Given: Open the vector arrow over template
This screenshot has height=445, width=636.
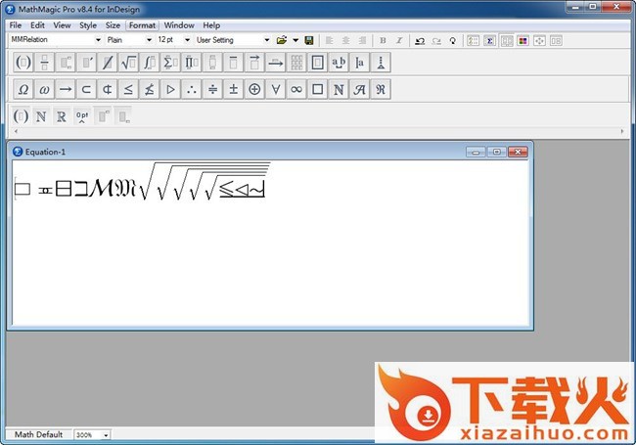Looking at the screenshot, I should point(254,63).
